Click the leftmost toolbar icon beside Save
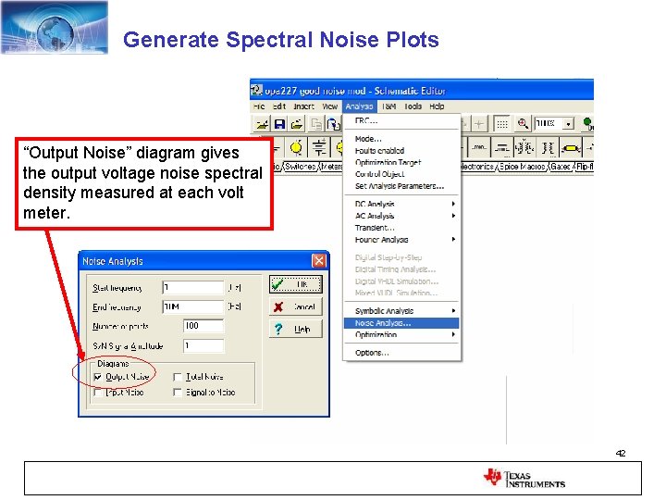This screenshot has height=500, width=666. tap(262, 124)
